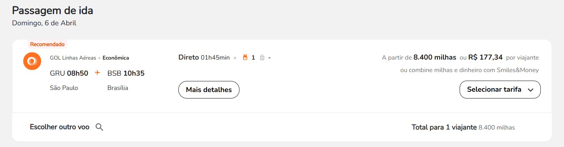
Task: Click the orange airplane icon between airports
Action: (x=97, y=73)
